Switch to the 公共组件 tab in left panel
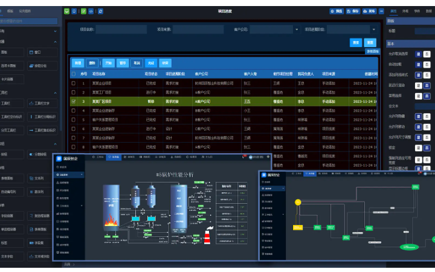 25,11
